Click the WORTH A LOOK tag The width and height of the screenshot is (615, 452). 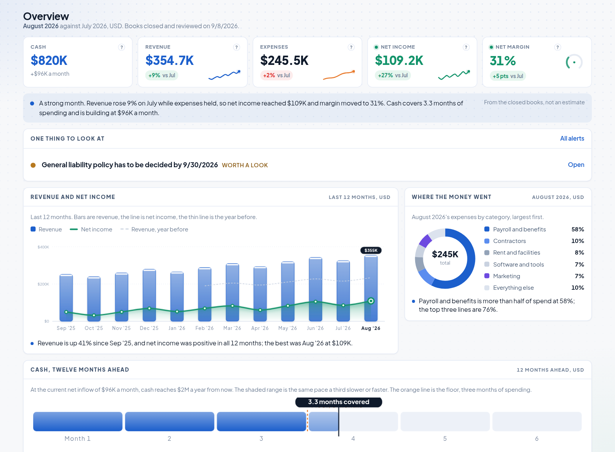[x=245, y=165]
